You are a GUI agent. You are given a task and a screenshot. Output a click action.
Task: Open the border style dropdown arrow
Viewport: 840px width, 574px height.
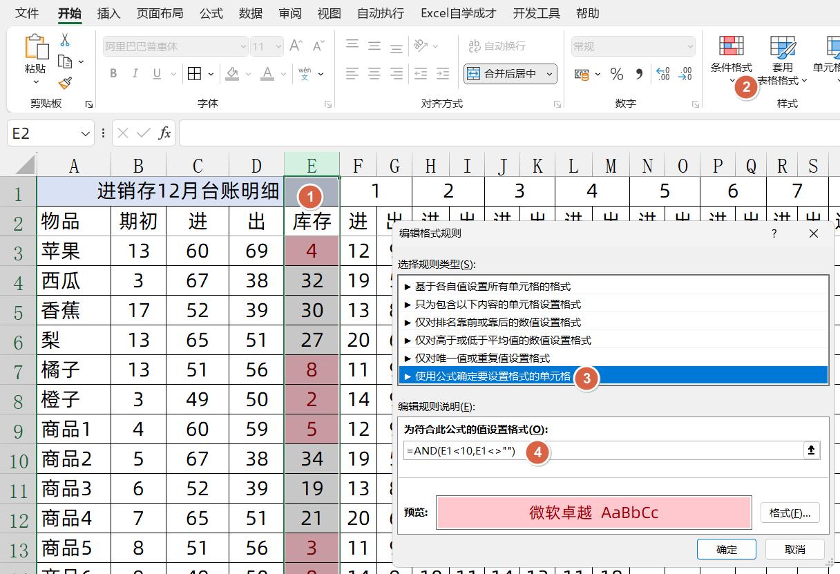[211, 74]
